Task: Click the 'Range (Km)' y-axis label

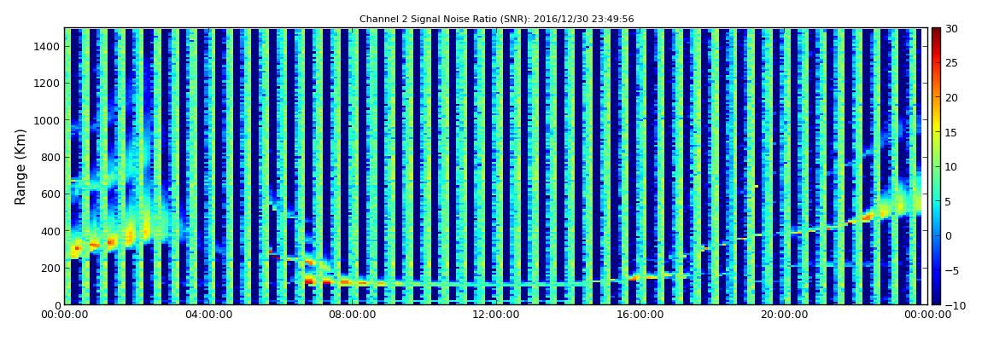Action: pyautogui.click(x=20, y=166)
